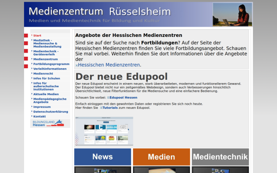View Aktuelle Medien page

[x=46, y=94]
